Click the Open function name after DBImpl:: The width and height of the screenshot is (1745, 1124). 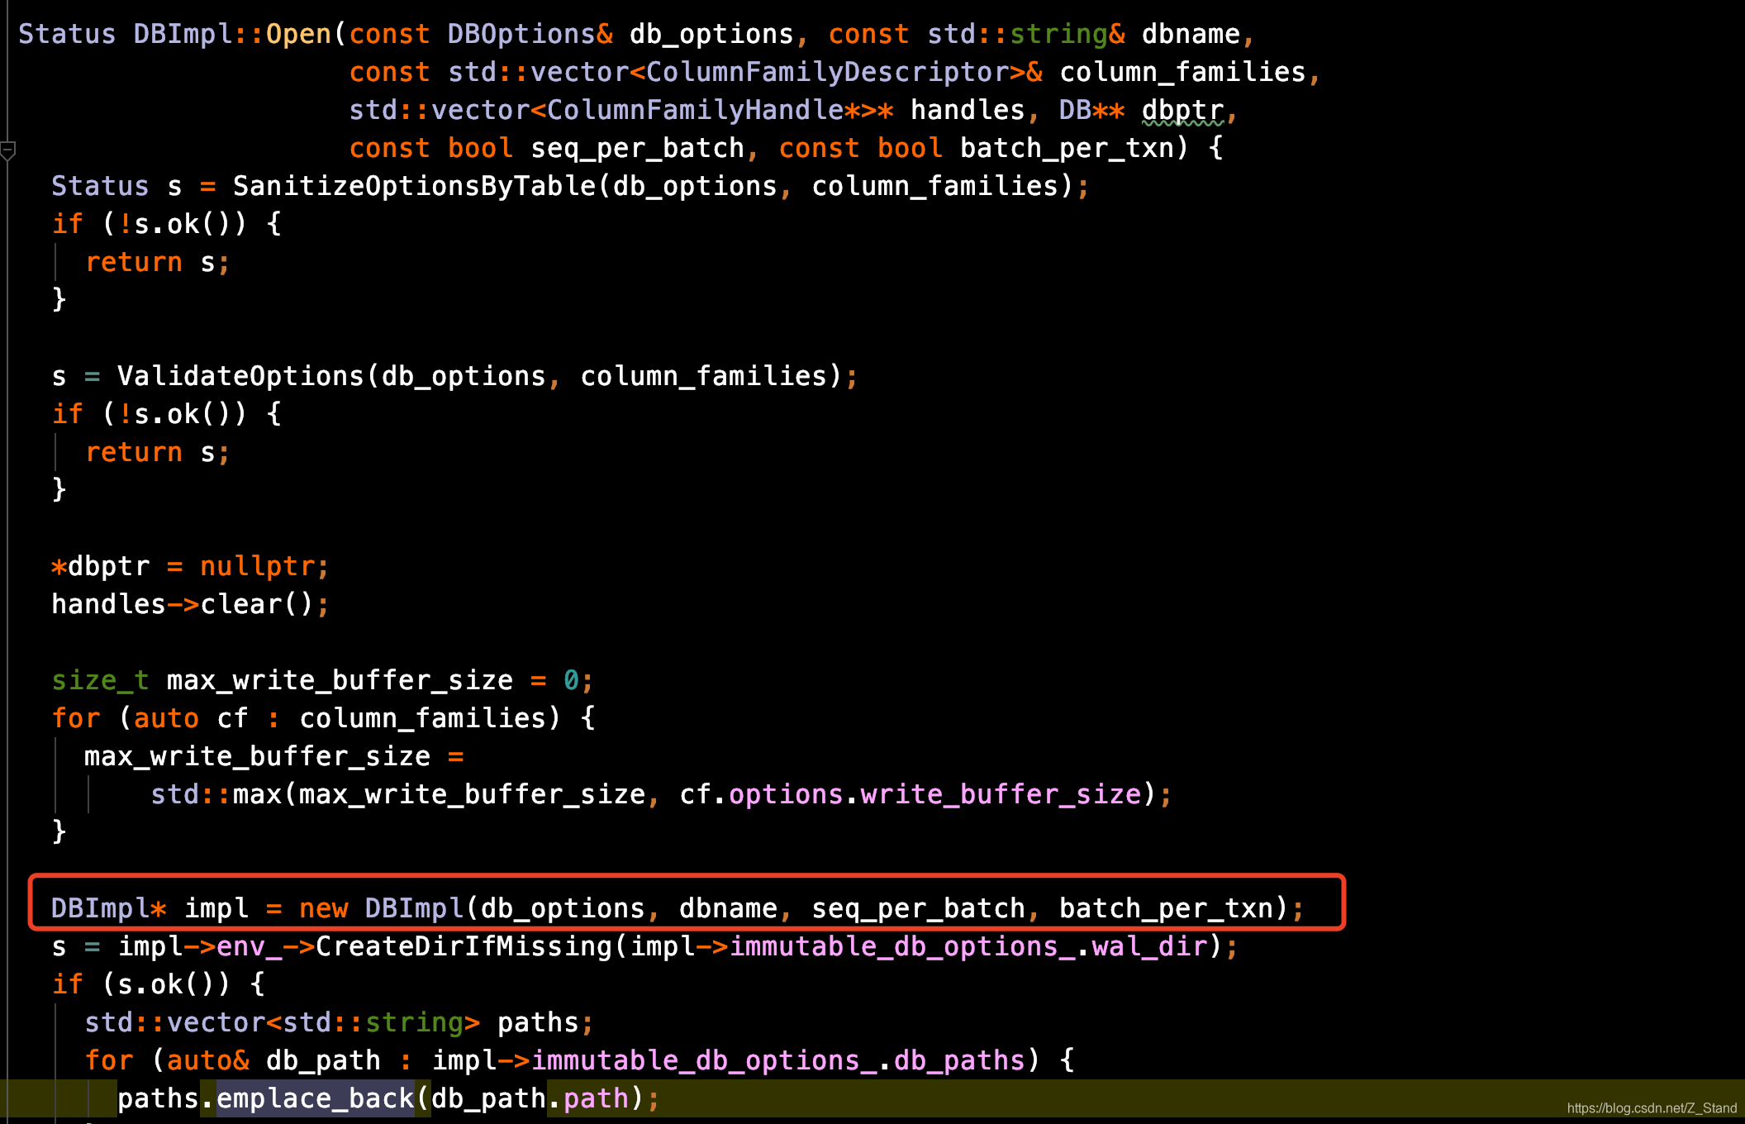pos(297,34)
